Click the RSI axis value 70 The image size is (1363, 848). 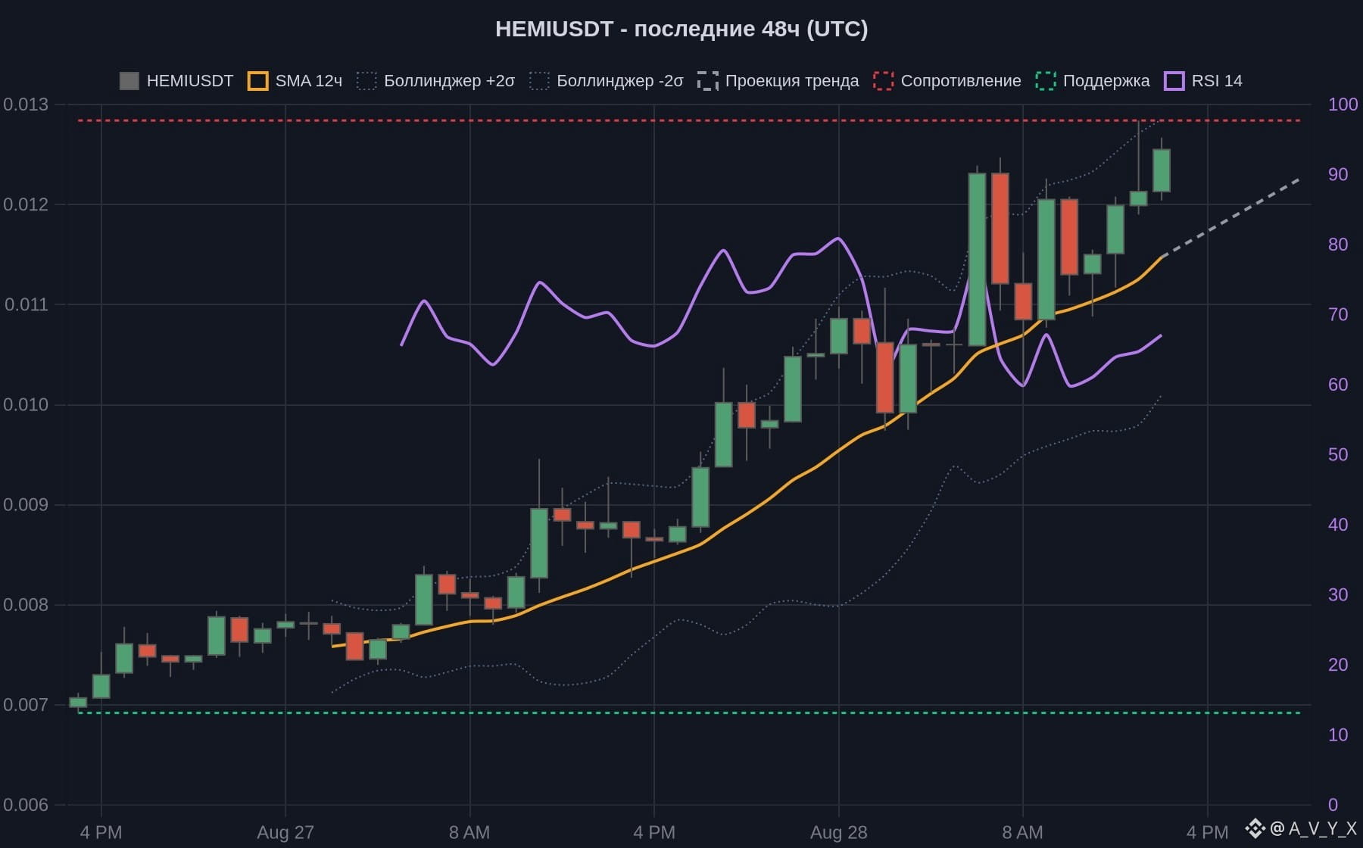(1338, 314)
